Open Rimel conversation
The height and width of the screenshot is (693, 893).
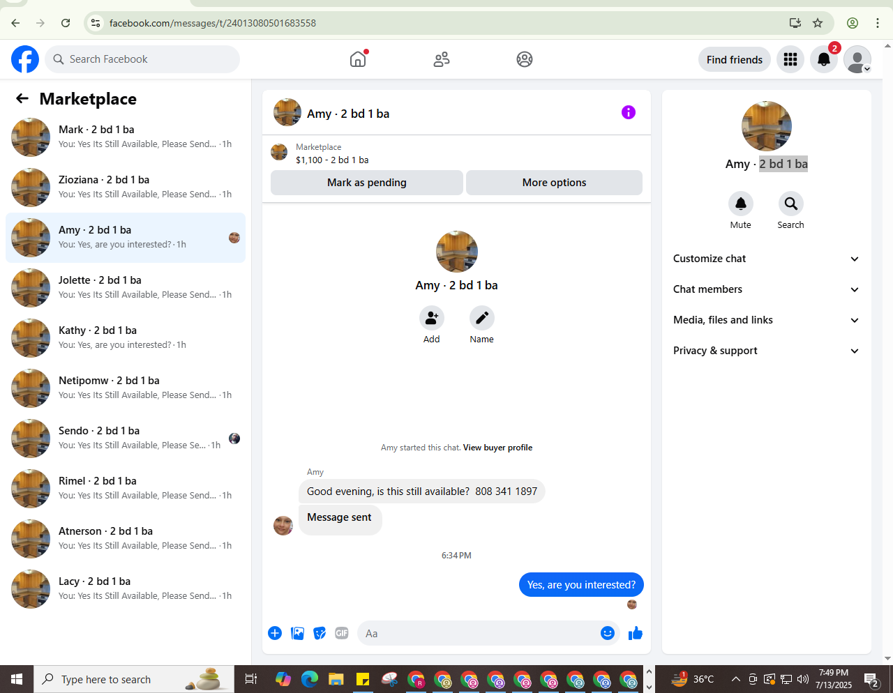pos(126,489)
